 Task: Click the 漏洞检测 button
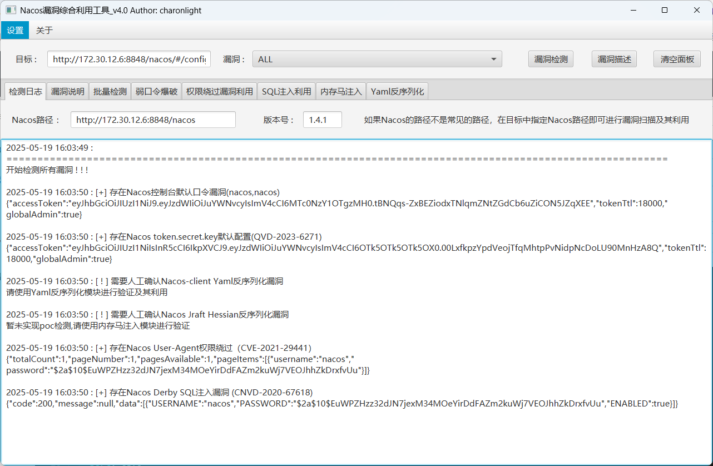pos(551,59)
